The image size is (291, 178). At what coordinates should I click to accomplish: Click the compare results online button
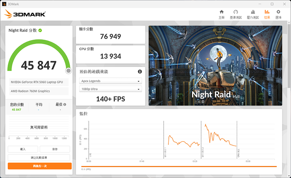[x=39, y=158]
